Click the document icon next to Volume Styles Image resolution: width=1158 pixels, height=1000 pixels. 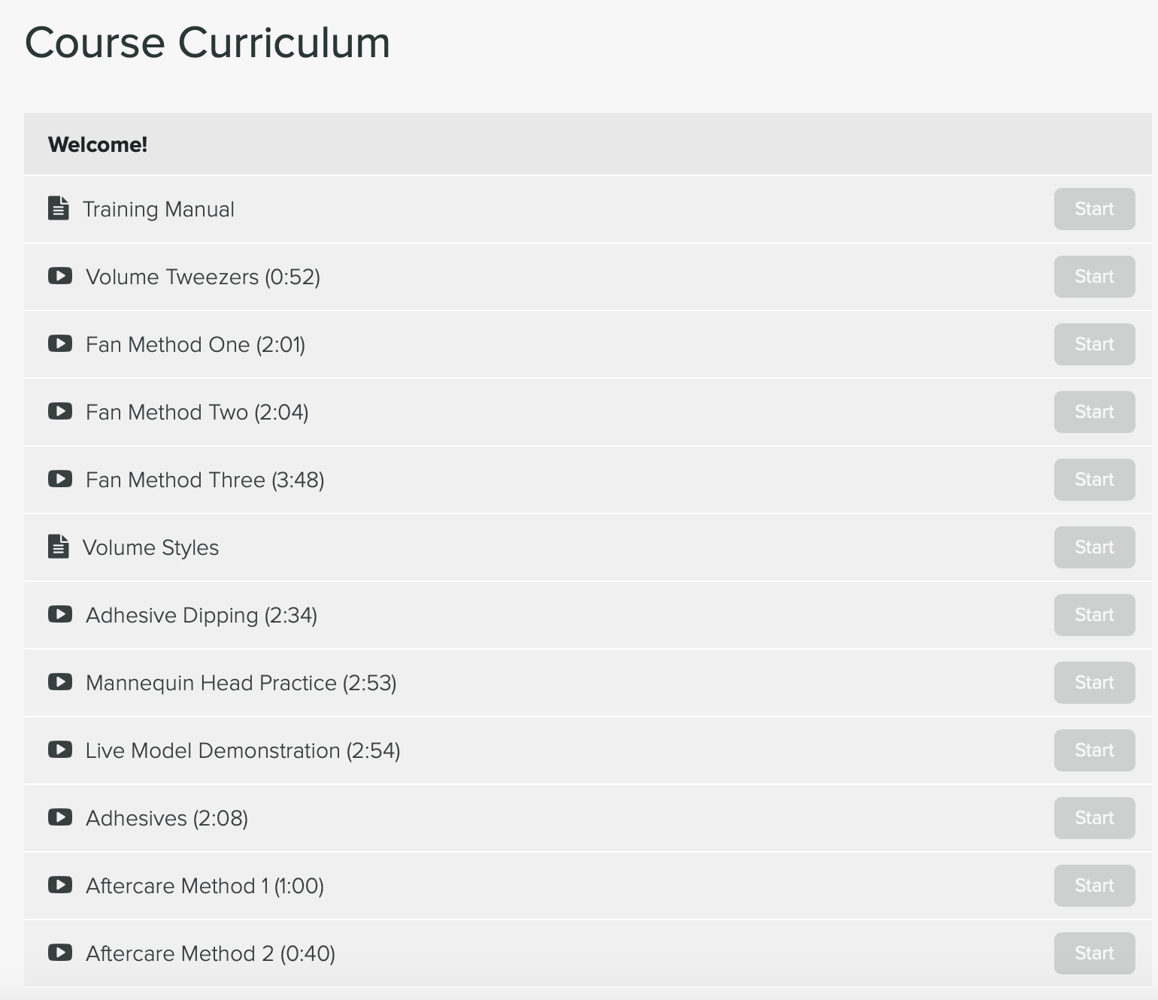click(x=59, y=547)
